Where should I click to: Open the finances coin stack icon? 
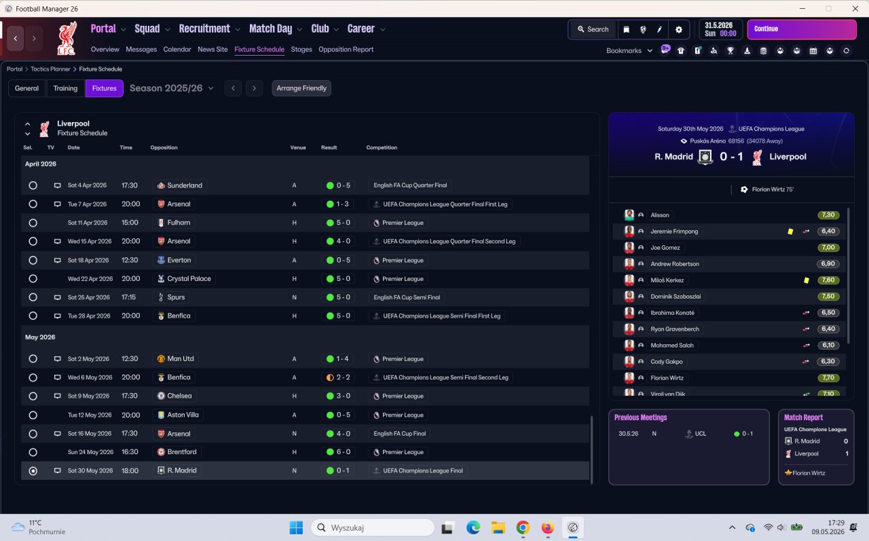point(763,50)
